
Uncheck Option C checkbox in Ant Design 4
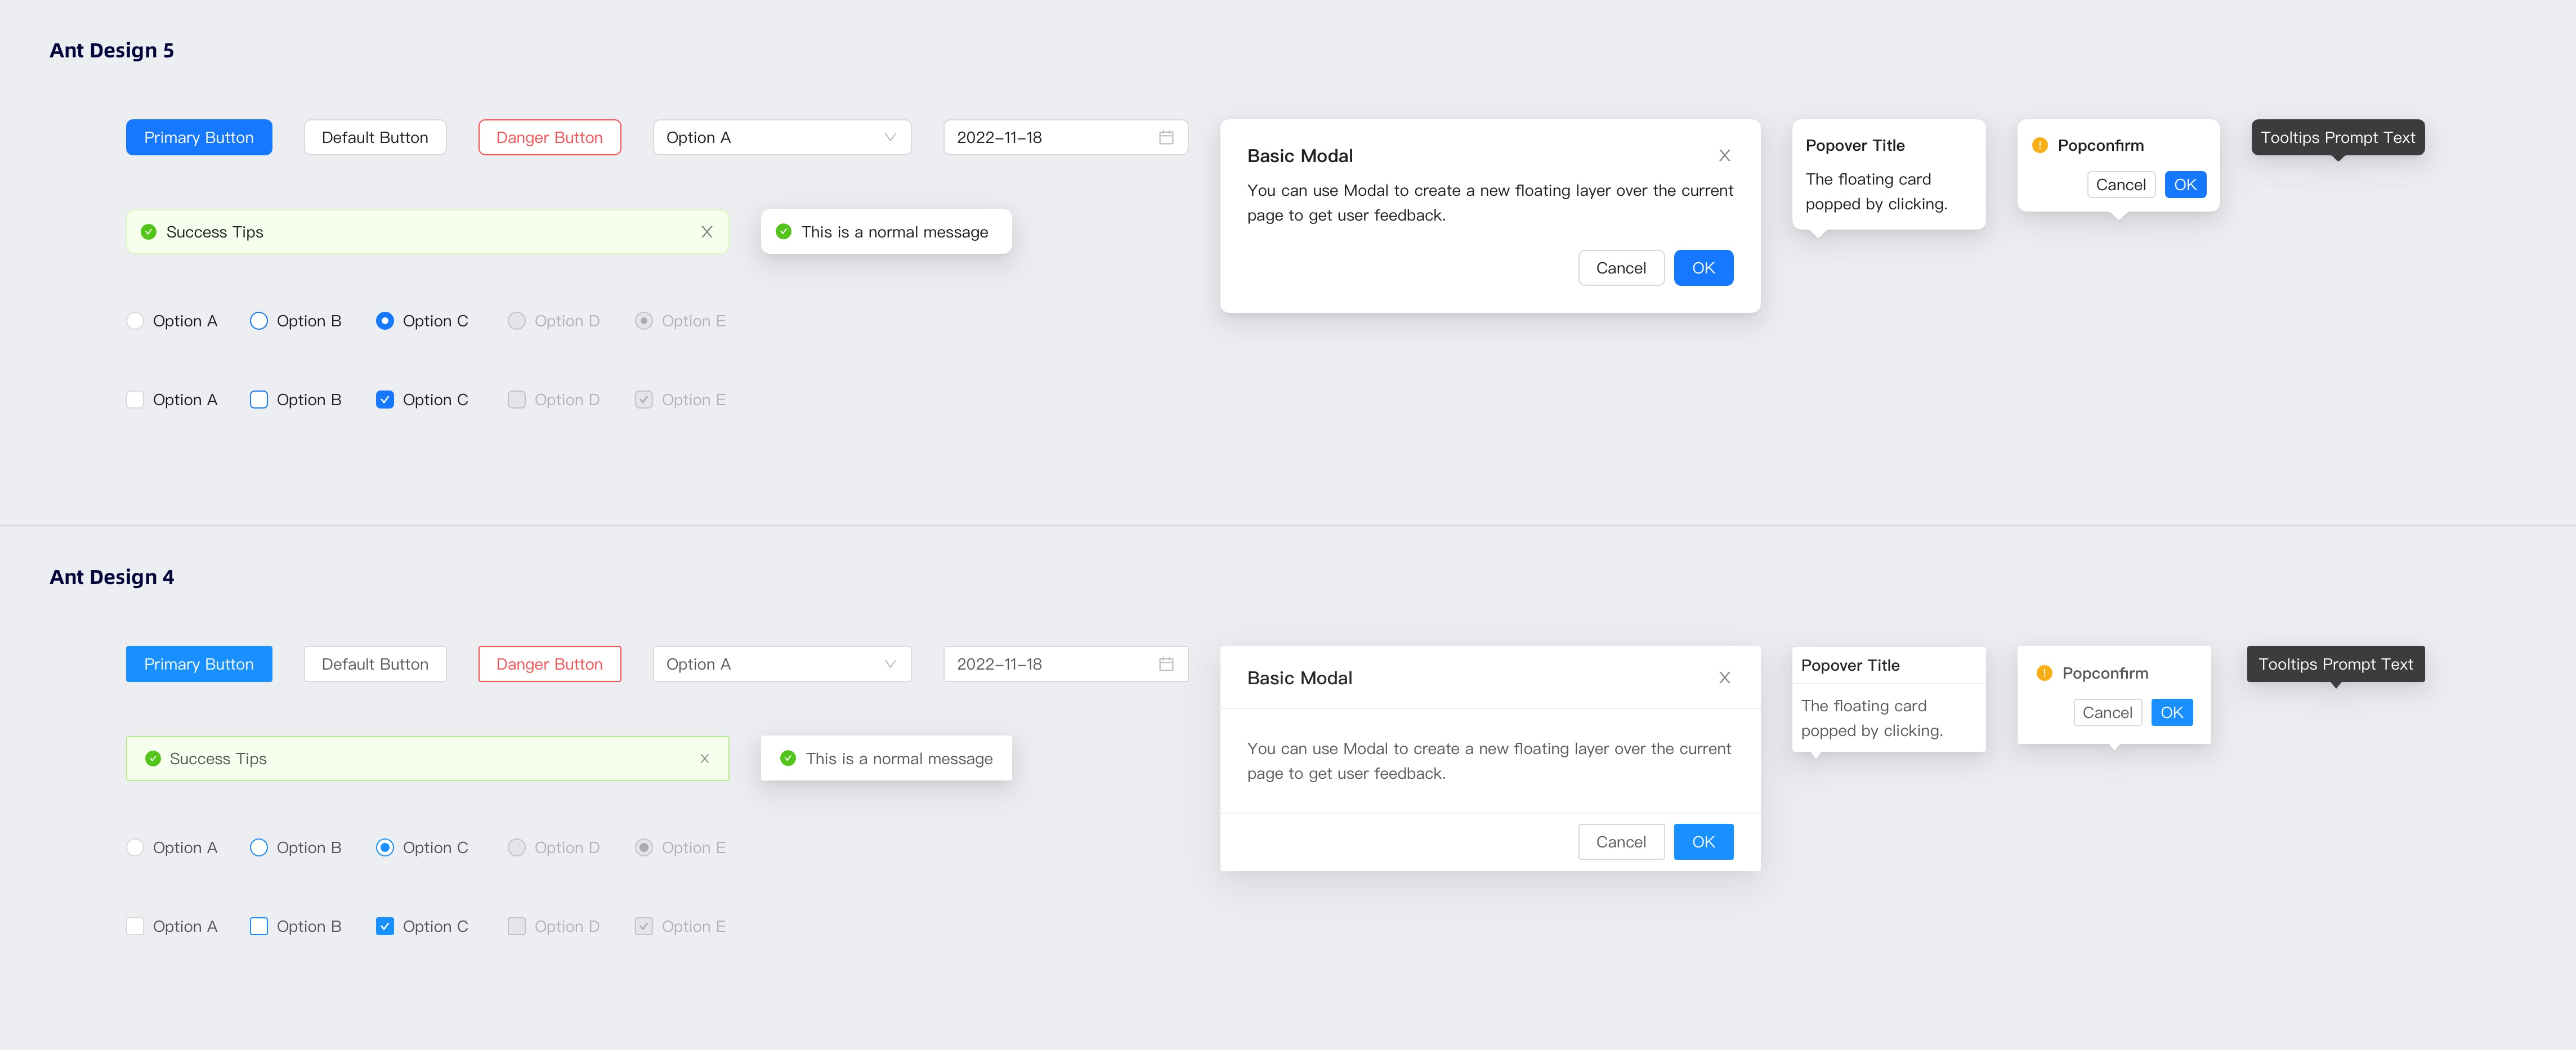pyautogui.click(x=385, y=927)
